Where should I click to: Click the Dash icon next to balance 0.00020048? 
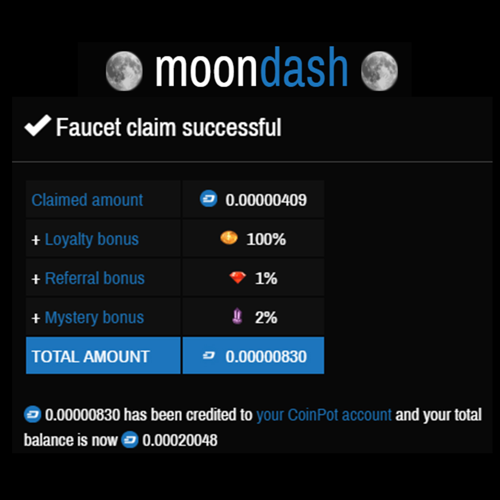pyautogui.click(x=130, y=439)
